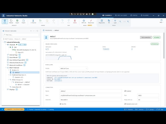Screen dimensions: 166x124
Task: Collapse all with Project Explorer minus icon
Action: pos(34,31)
